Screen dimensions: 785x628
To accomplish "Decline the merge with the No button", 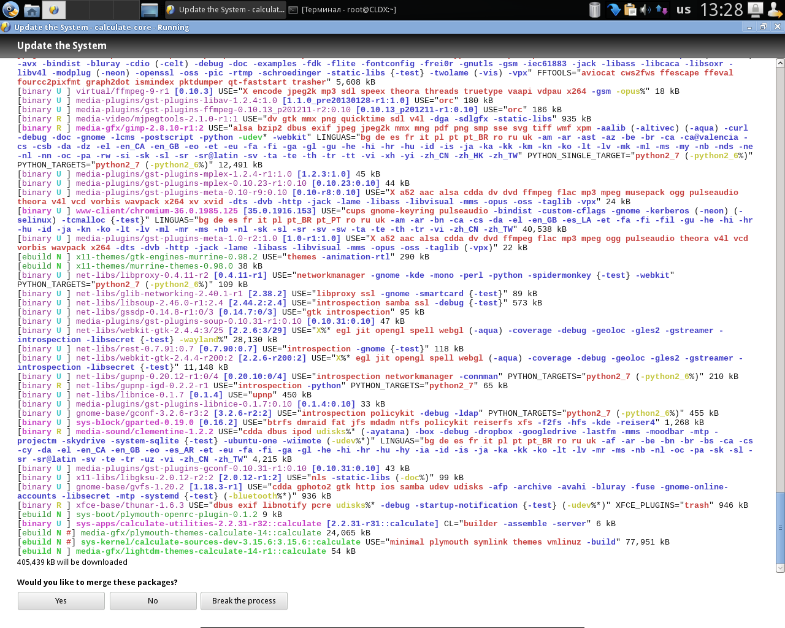I will (x=153, y=601).
